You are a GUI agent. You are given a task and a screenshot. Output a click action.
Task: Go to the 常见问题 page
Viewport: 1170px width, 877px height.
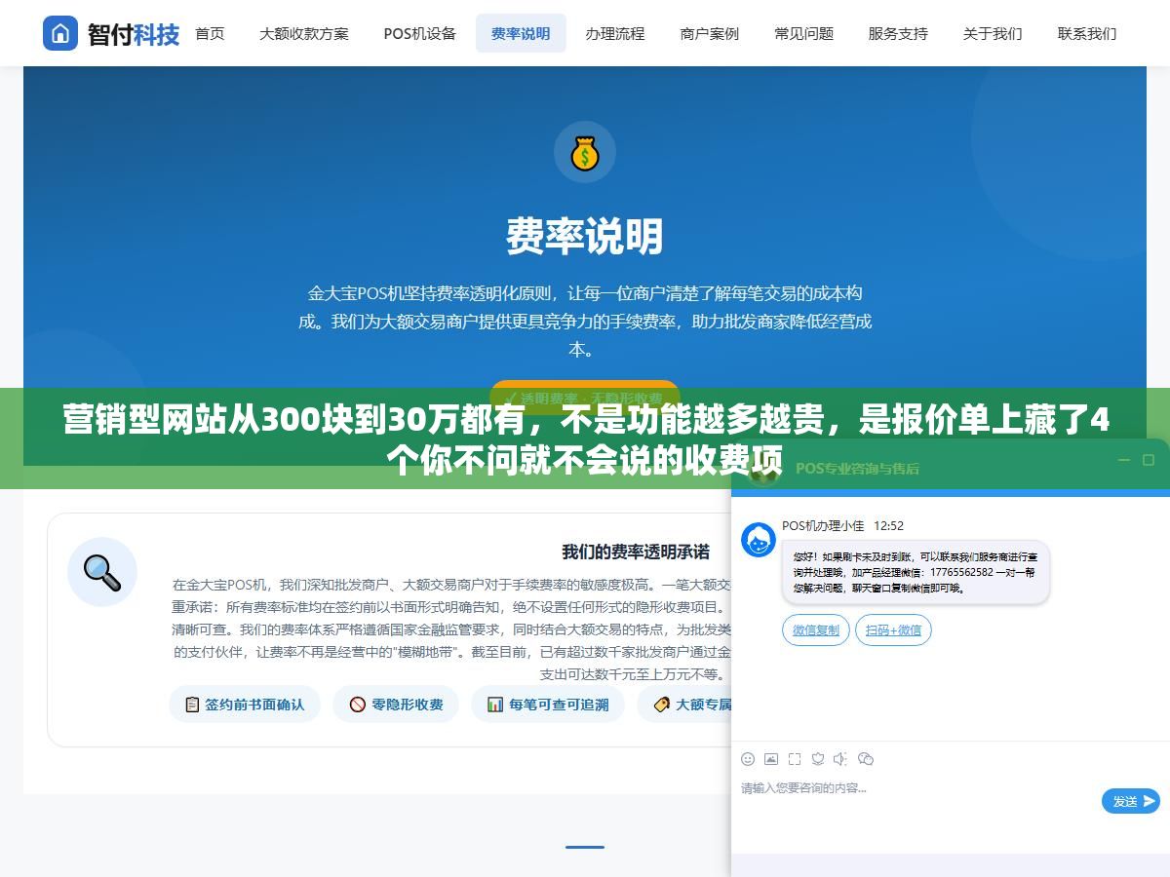pos(804,33)
